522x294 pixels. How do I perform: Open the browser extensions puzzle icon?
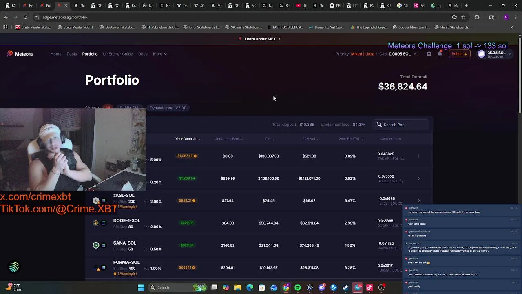coord(477,17)
